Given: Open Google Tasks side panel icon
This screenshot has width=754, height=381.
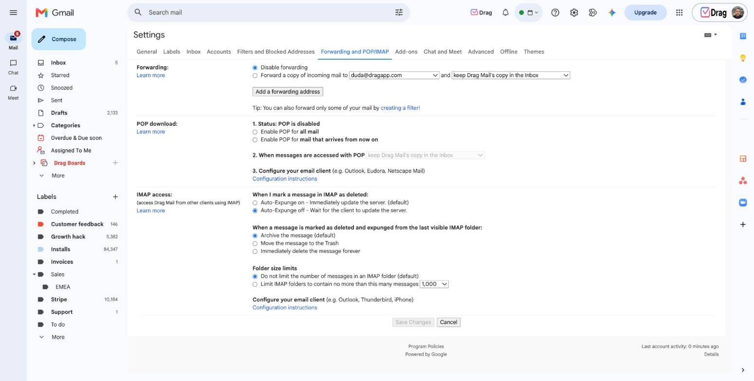Looking at the screenshot, I should [x=743, y=80].
